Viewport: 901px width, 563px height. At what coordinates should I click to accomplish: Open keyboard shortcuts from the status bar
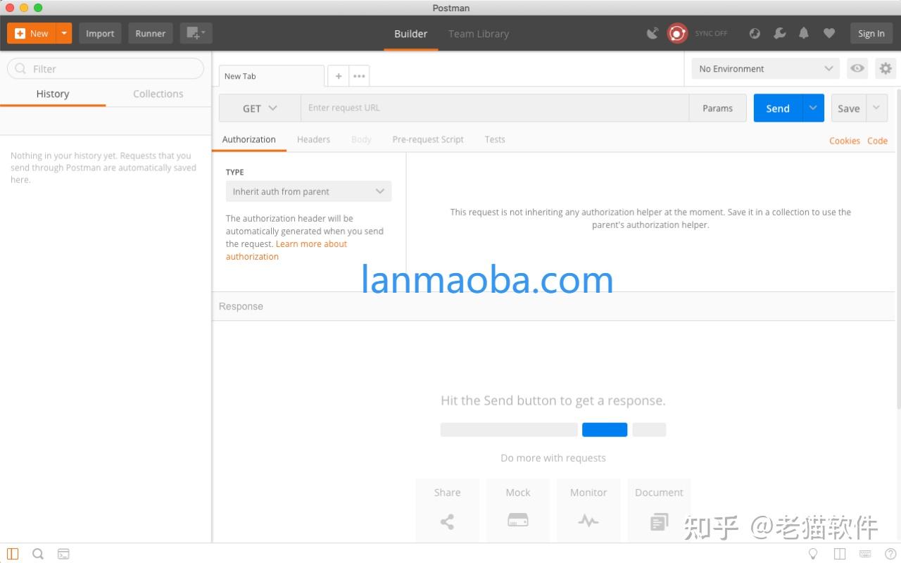tap(865, 554)
